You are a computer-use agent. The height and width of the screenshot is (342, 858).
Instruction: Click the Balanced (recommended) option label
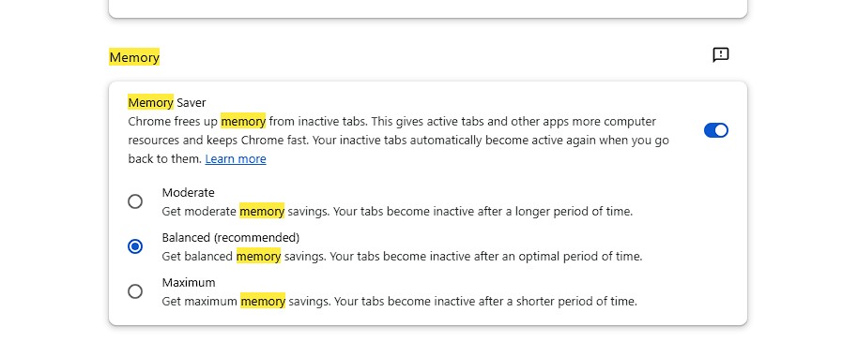231,238
